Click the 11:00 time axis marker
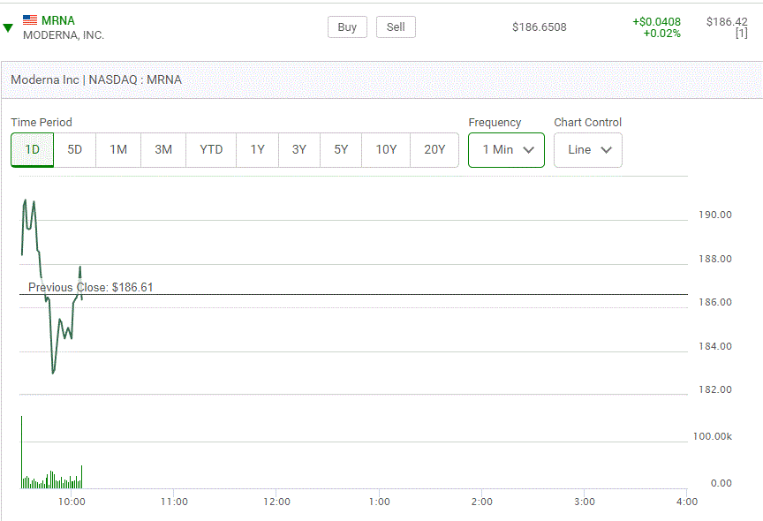 point(174,502)
